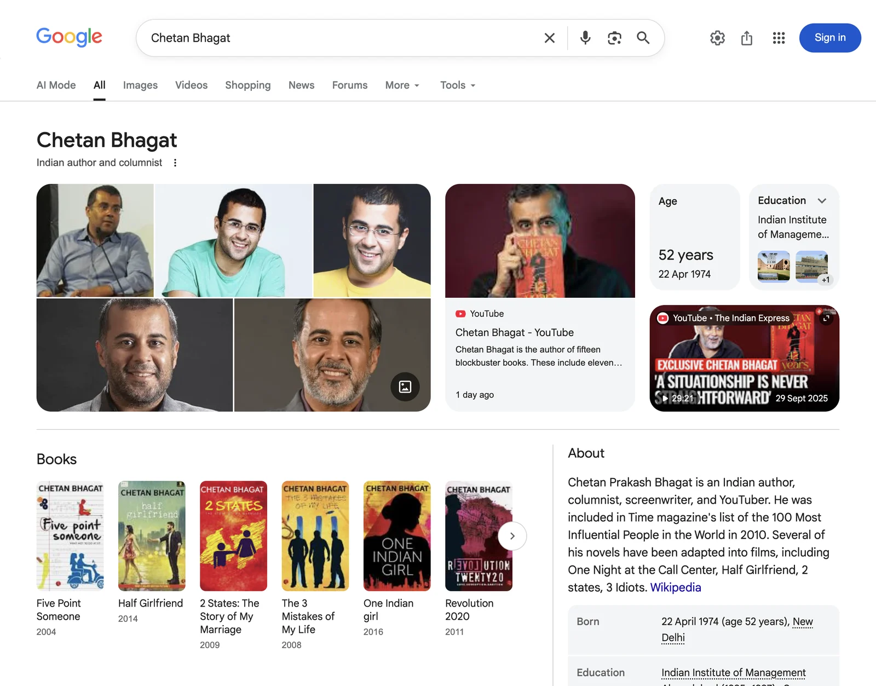Open the Five Point Someone book cover
The height and width of the screenshot is (686, 876).
(x=70, y=536)
